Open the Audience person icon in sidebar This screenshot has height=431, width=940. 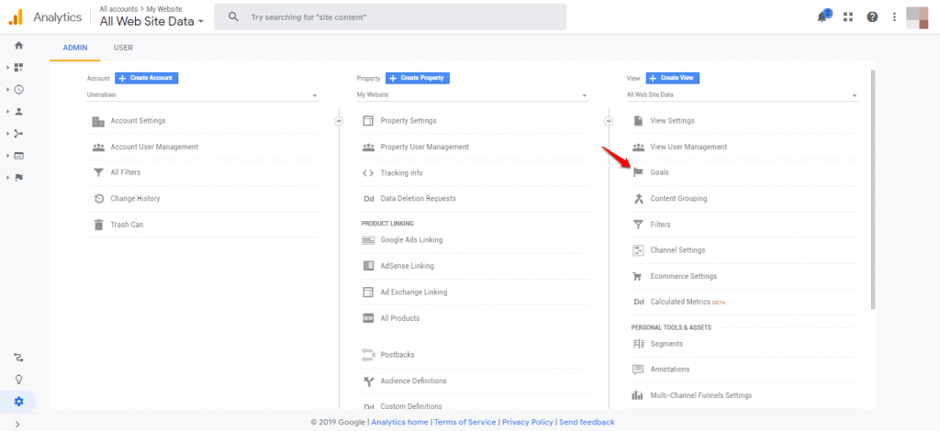coord(18,111)
